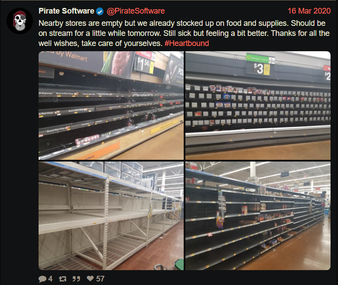The width and height of the screenshot is (338, 285).
Task: View the empty white metal shelving photo
Action: (111, 216)
